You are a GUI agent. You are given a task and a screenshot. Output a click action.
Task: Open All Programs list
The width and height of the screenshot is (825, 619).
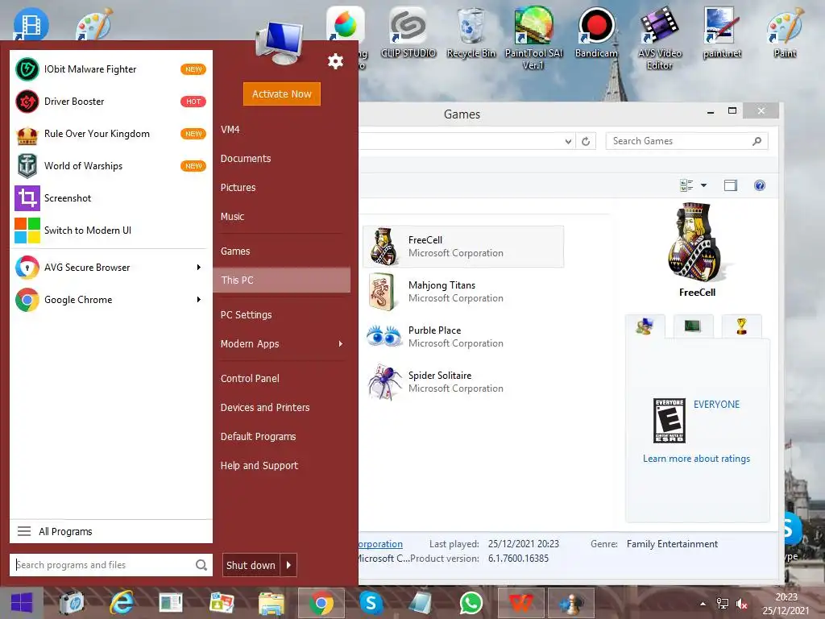110,532
